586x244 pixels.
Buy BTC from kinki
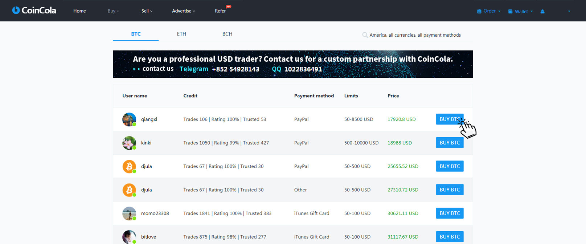tap(450, 143)
